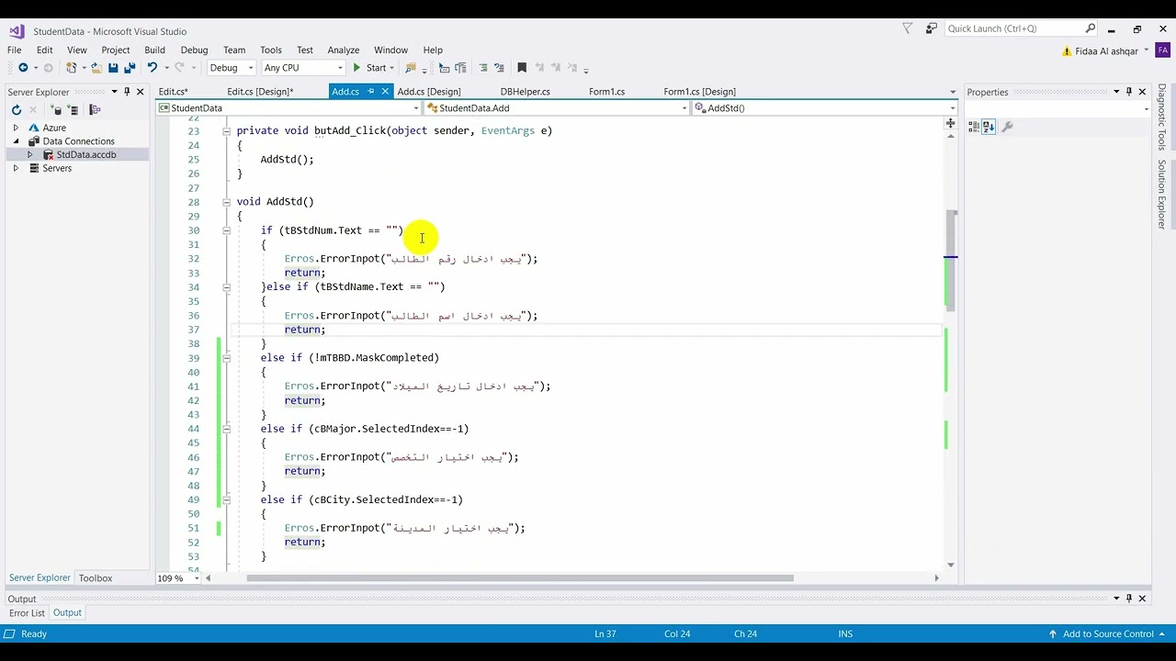Toggle auto-hide pin on Output panel
1176x661 pixels.
pos(1129,599)
